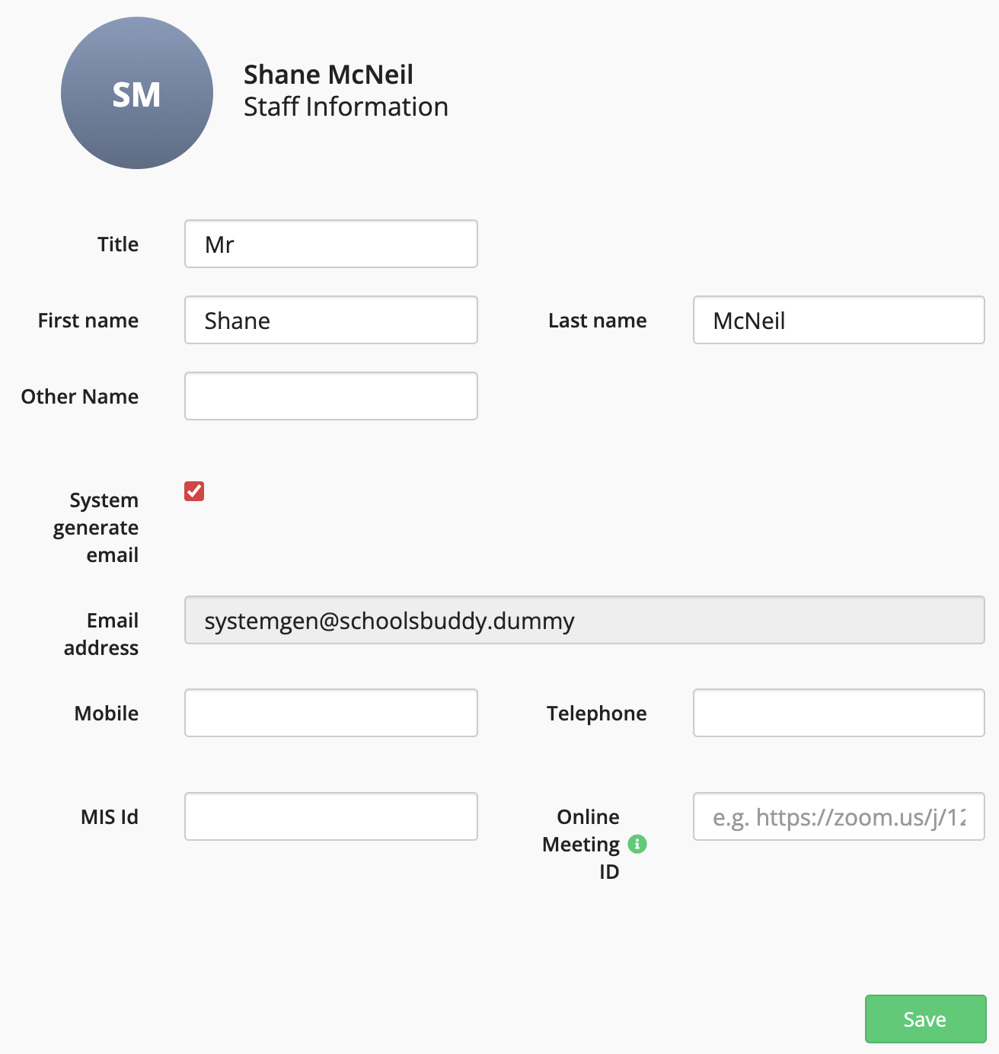The height and width of the screenshot is (1054, 999).
Task: Click inside the Telephone field
Action: point(838,713)
